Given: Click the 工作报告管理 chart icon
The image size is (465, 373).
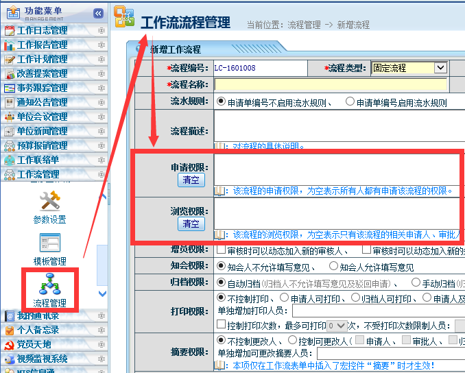Looking at the screenshot, I should coord(10,45).
